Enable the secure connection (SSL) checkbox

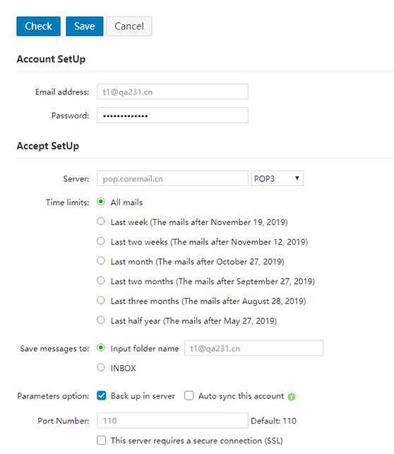102,441
